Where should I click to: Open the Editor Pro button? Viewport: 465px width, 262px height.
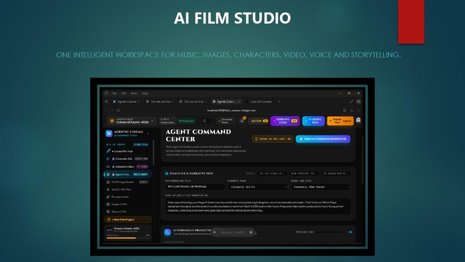coord(258,121)
